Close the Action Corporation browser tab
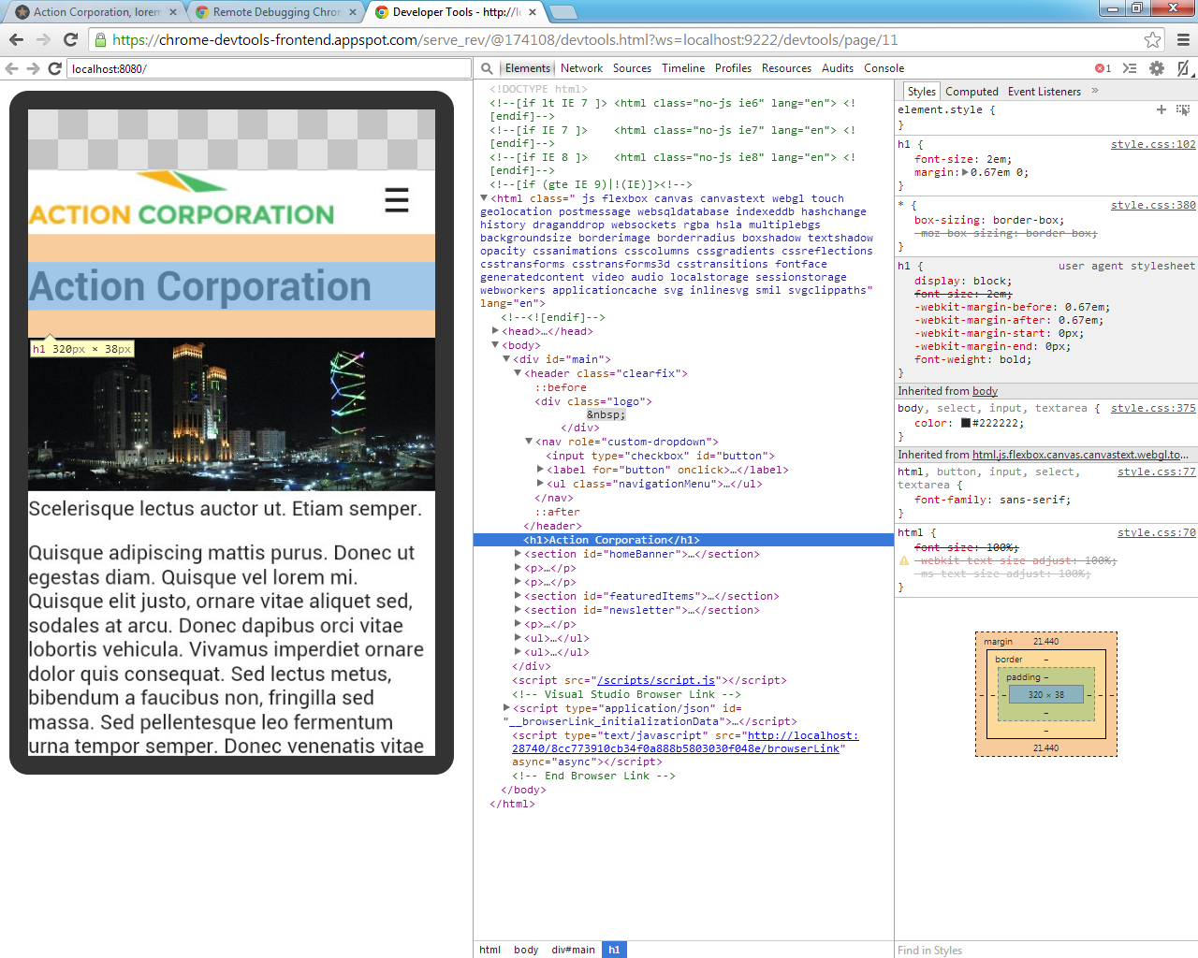 (x=173, y=12)
